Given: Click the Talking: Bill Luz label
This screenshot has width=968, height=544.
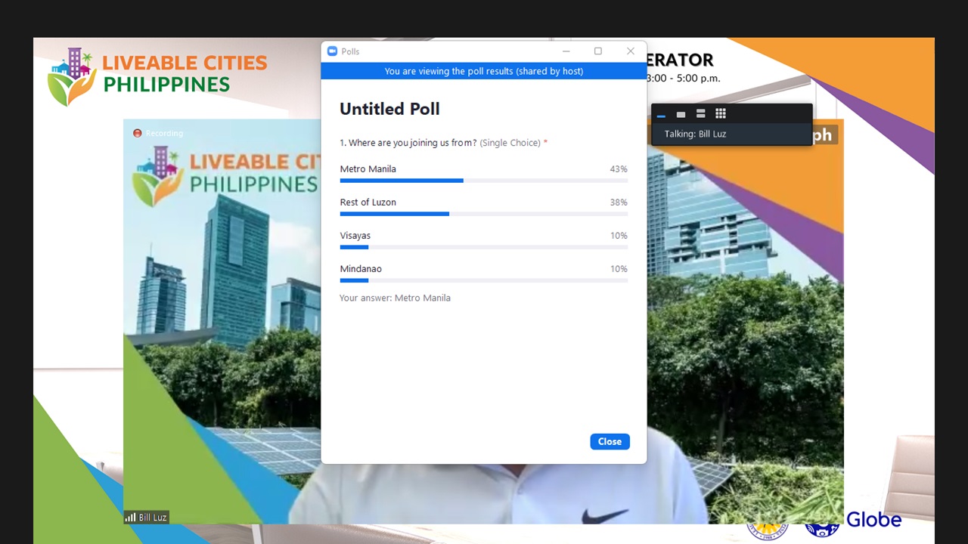Looking at the screenshot, I should [x=695, y=134].
